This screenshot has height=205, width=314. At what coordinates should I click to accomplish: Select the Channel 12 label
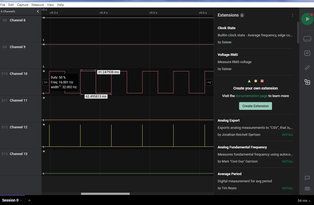pyautogui.click(x=19, y=127)
